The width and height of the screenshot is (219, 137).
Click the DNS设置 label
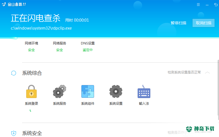pyautogui.click(x=88, y=43)
